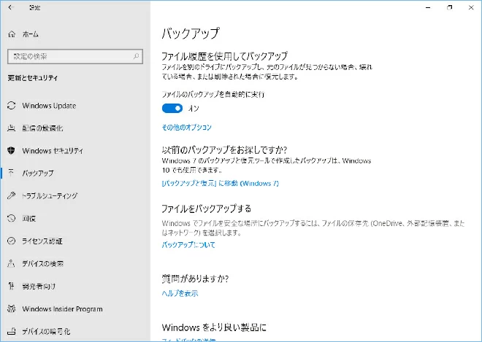Click the ライセンス認証 checkmark icon

[x=11, y=241]
